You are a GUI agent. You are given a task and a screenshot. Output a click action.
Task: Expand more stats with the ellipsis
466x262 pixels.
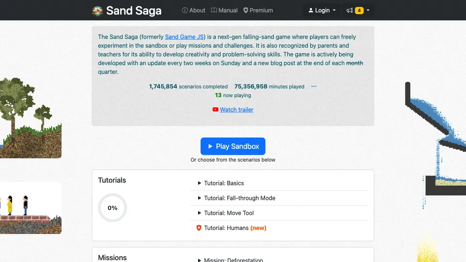tap(314, 86)
